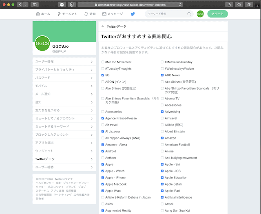
Task: Click back arrow next to Twitterデータ header
Action: (x=103, y=26)
